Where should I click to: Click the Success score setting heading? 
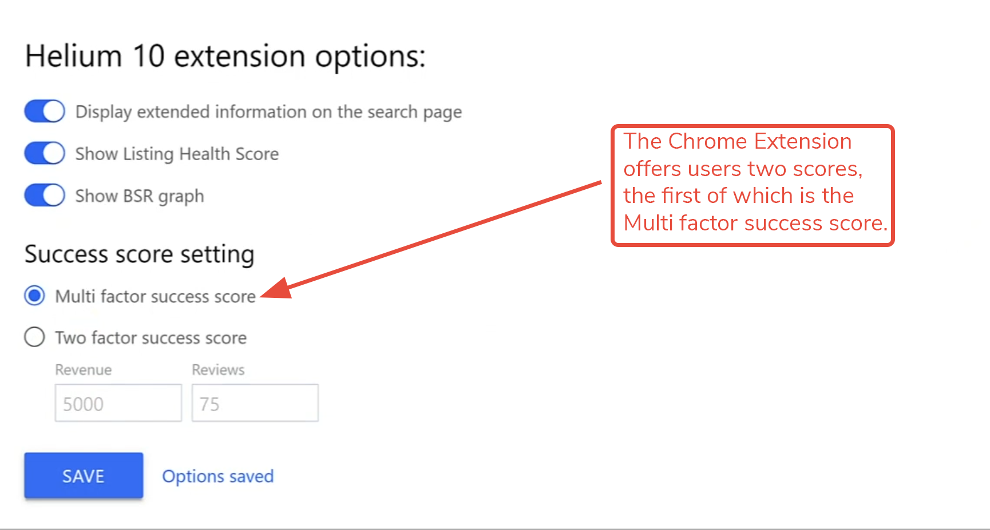click(x=139, y=254)
